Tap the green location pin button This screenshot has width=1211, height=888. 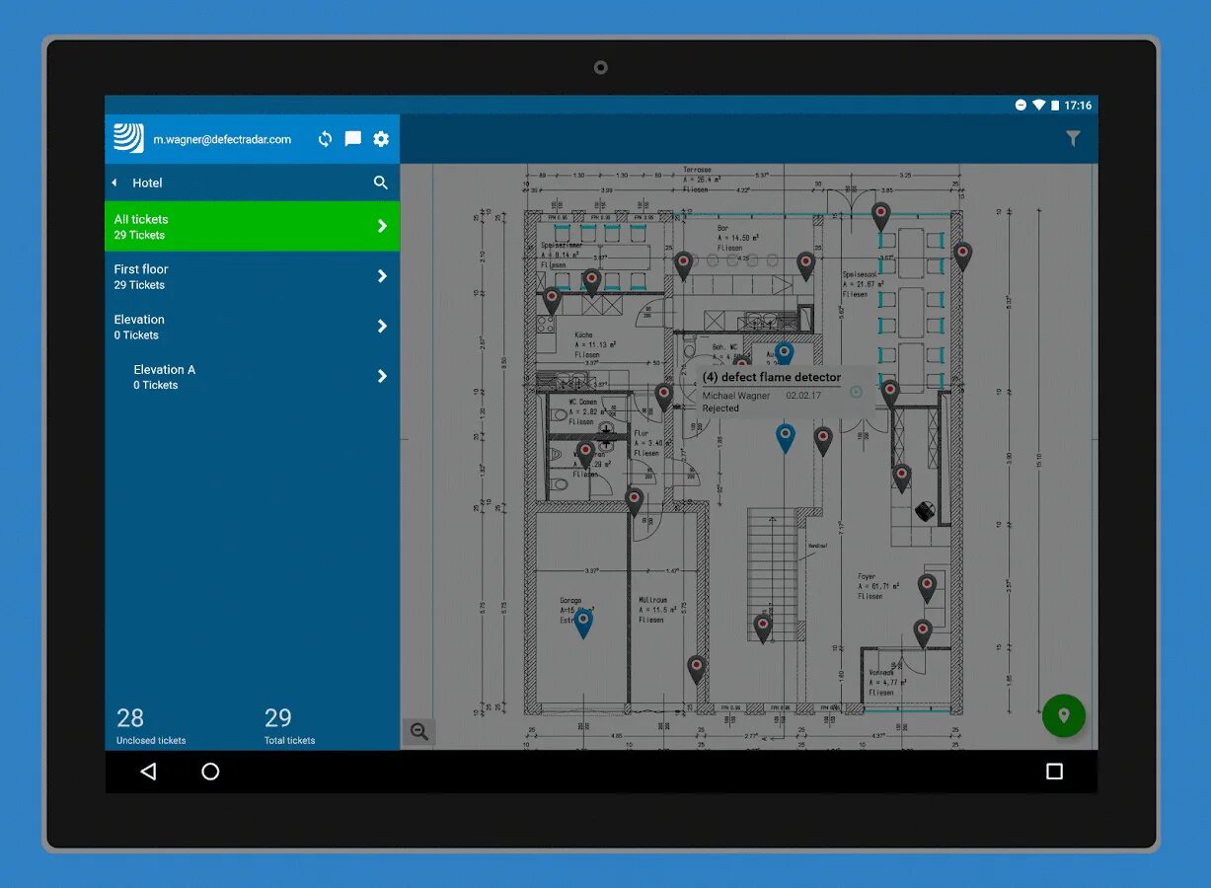click(x=1064, y=716)
